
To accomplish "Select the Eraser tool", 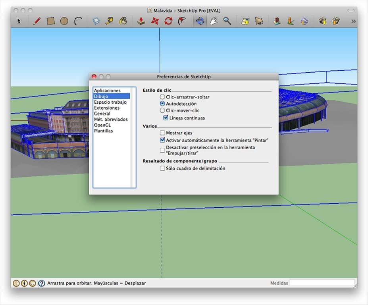I will (x=96, y=21).
